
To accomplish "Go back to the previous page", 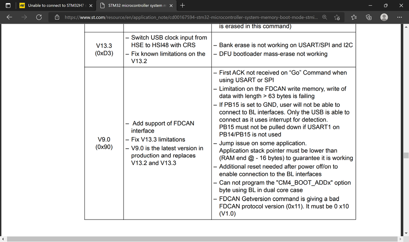I will tap(9, 17).
